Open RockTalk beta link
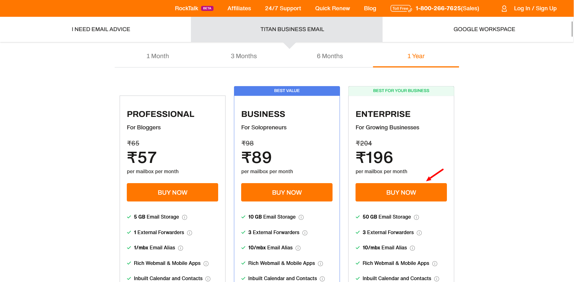 194,8
